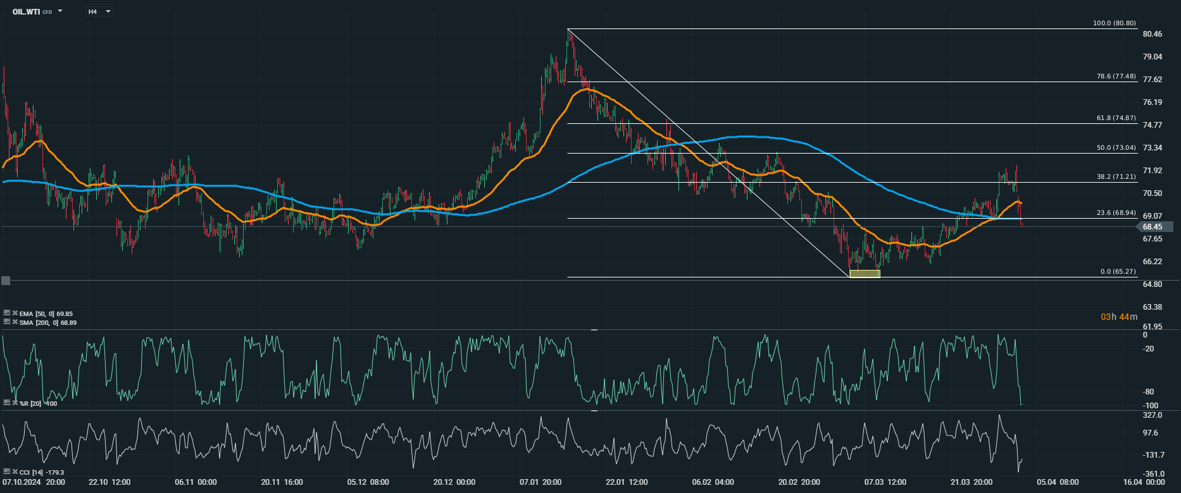1181x493 pixels.
Task: Click the 50.0 (73.04) Fibonacci level label
Action: [x=1116, y=148]
